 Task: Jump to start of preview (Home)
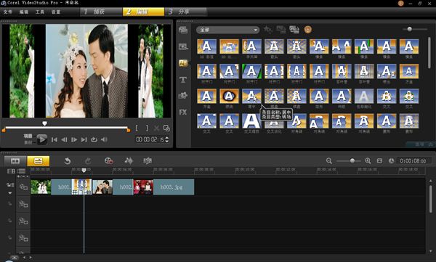click(x=54, y=139)
